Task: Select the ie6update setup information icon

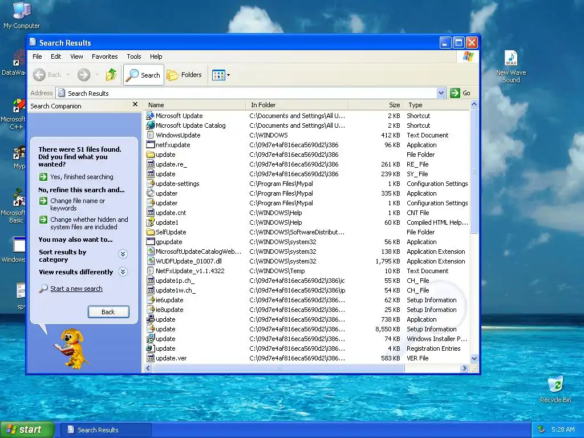Action: [151, 299]
